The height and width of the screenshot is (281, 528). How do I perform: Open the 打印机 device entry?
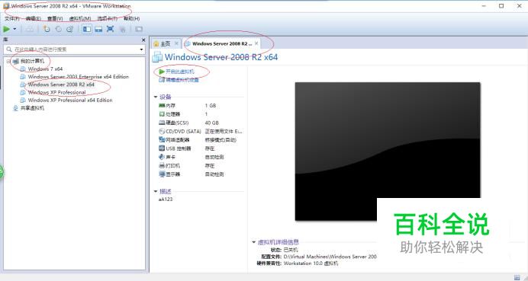pos(172,166)
